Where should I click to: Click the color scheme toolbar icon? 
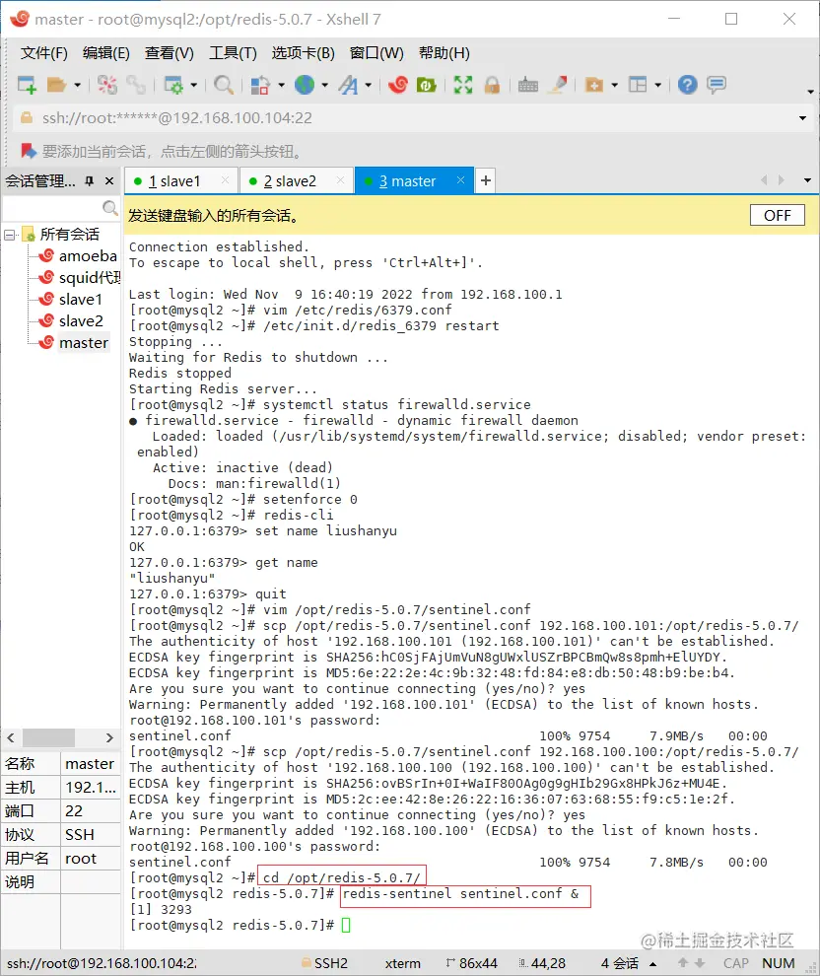pos(260,85)
